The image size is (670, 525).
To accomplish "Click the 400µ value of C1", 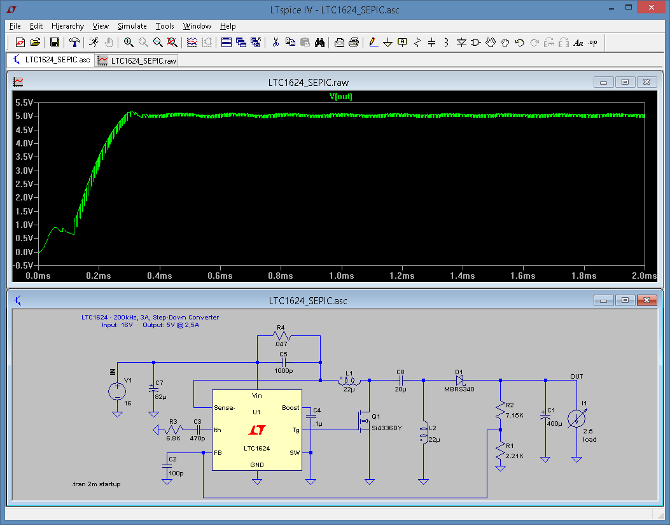I will point(555,423).
